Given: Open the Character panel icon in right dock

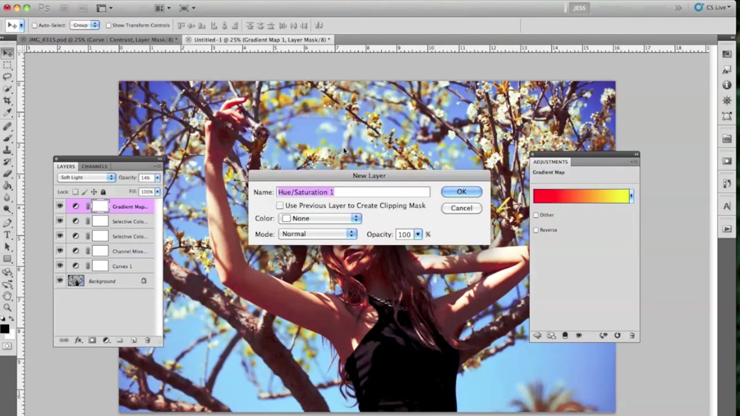Looking at the screenshot, I should point(727,207).
